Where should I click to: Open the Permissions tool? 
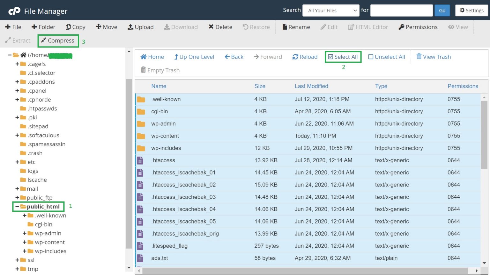tap(418, 27)
